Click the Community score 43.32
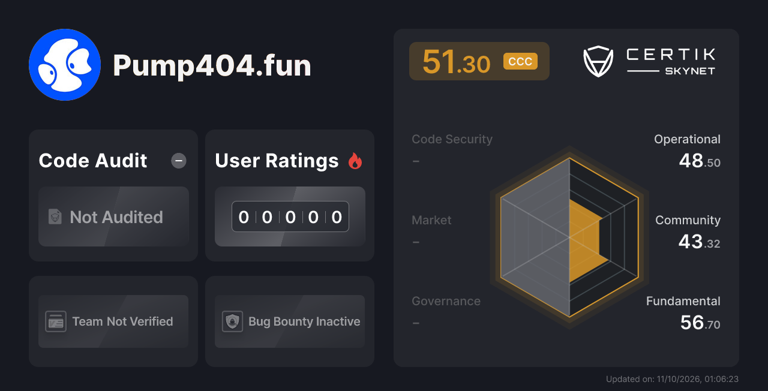 click(700, 242)
